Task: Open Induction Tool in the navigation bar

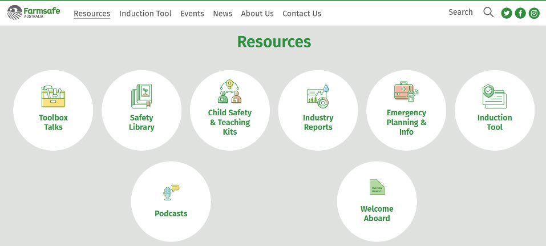Action: [145, 14]
